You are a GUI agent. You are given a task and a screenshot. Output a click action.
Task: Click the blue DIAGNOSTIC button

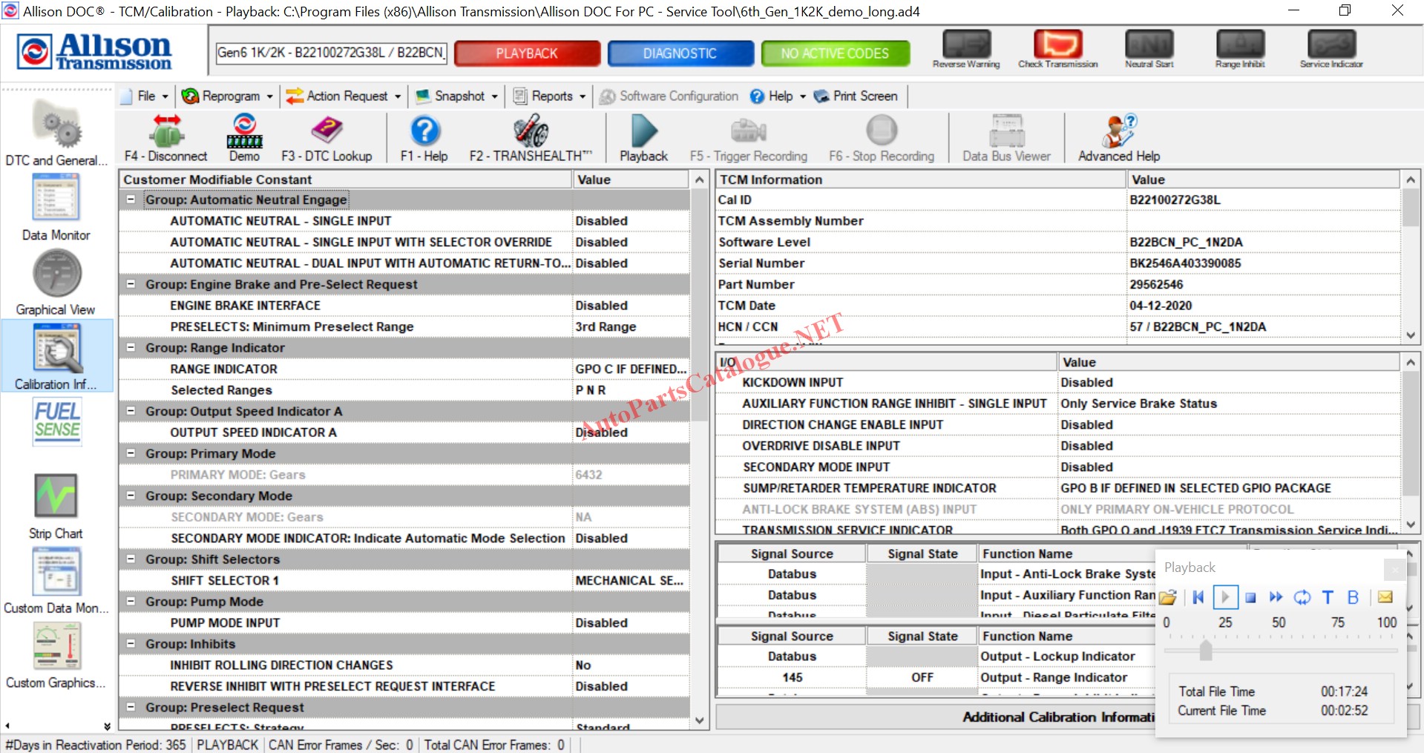coord(680,53)
